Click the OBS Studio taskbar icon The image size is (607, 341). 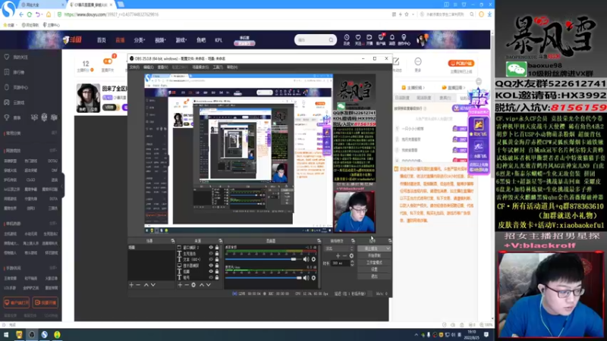pyautogui.click(x=32, y=335)
